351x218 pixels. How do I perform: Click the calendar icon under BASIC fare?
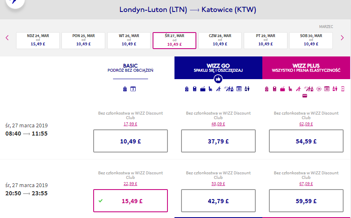point(133,89)
